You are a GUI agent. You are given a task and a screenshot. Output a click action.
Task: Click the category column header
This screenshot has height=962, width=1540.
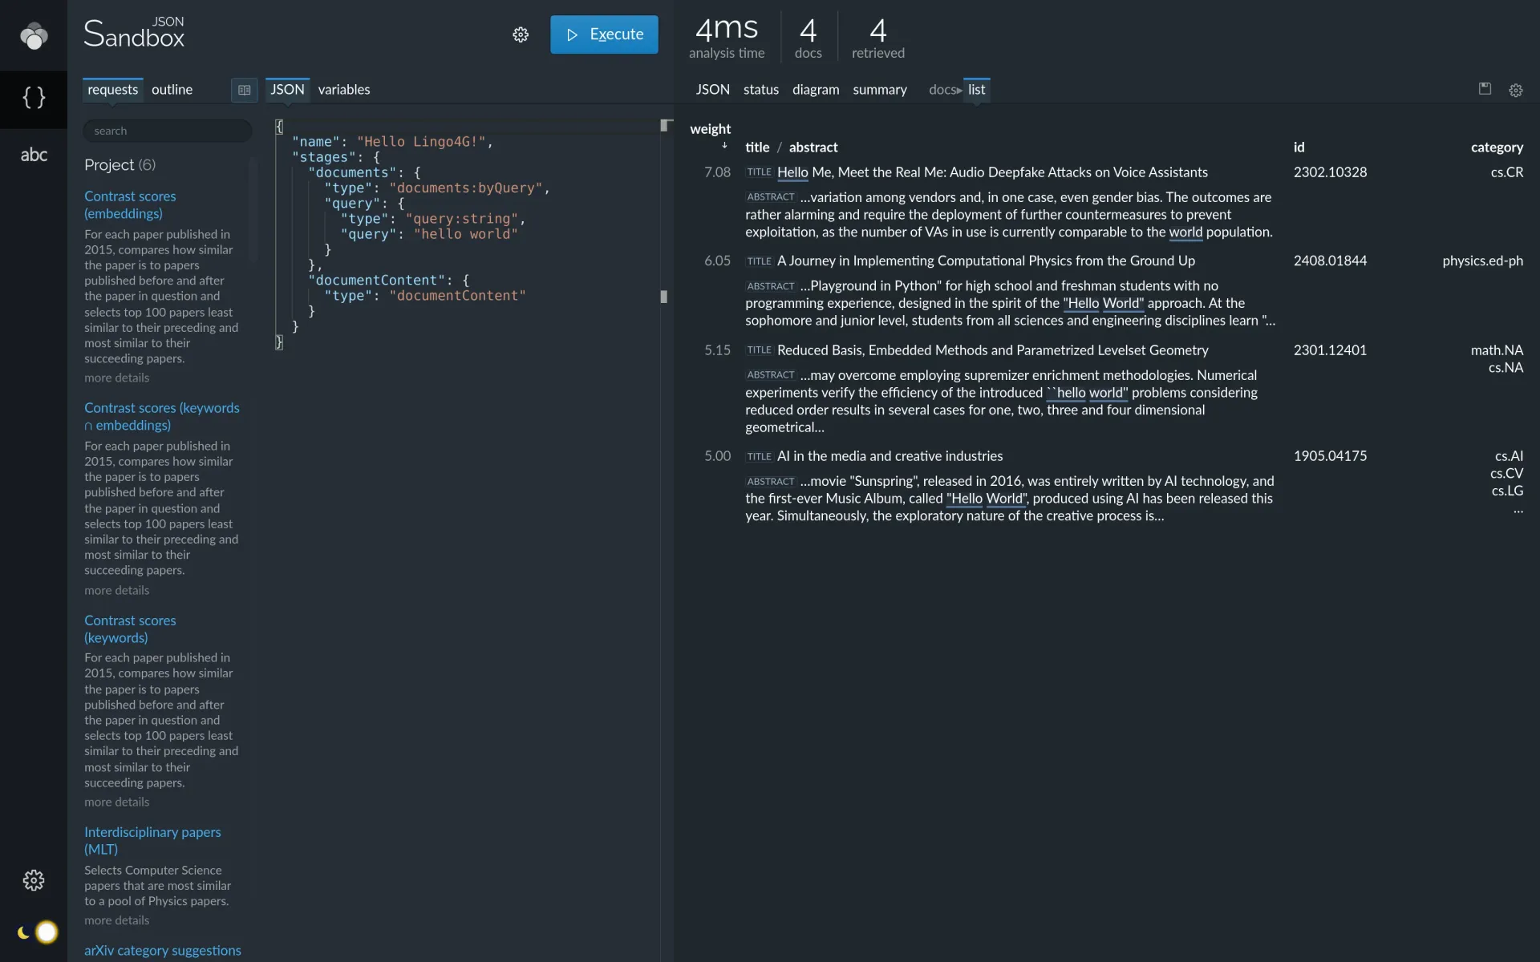click(1497, 147)
